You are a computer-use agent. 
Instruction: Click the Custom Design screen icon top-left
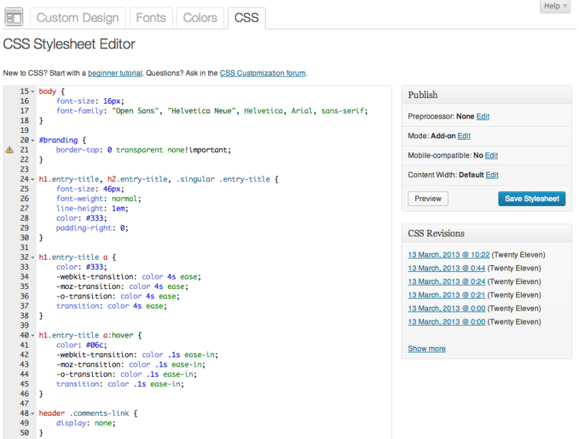click(14, 16)
